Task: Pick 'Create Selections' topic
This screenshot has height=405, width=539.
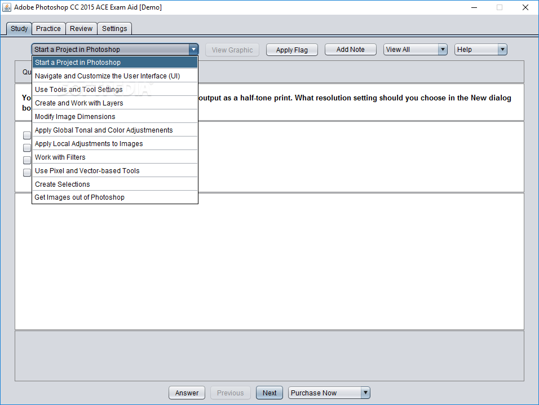Action: (115, 184)
